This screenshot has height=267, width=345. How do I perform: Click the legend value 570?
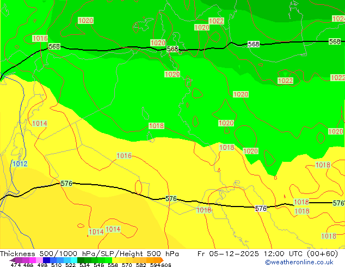click(127, 265)
